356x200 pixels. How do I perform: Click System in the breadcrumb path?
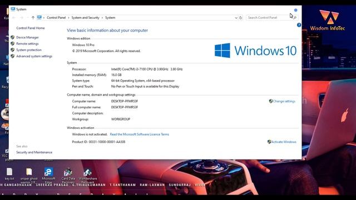pos(110,17)
